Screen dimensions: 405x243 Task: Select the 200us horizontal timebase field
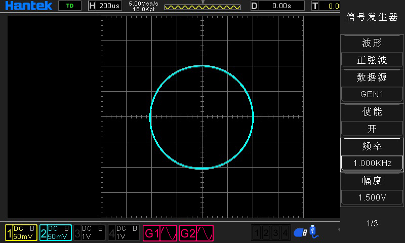coord(109,6)
